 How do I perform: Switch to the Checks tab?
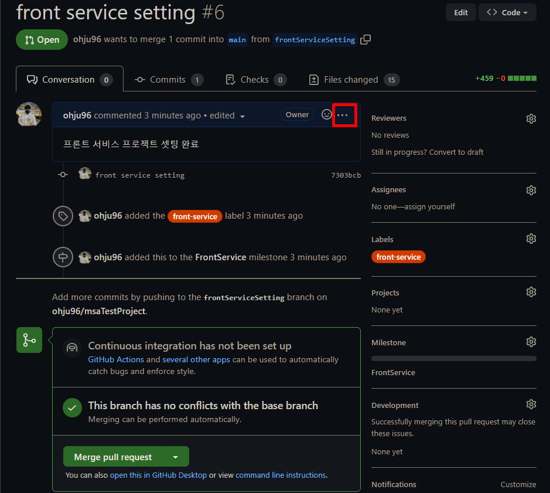click(x=256, y=80)
